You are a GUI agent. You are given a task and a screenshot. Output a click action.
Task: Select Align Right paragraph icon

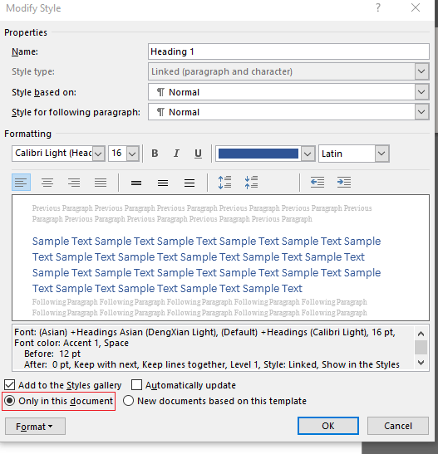tap(74, 183)
